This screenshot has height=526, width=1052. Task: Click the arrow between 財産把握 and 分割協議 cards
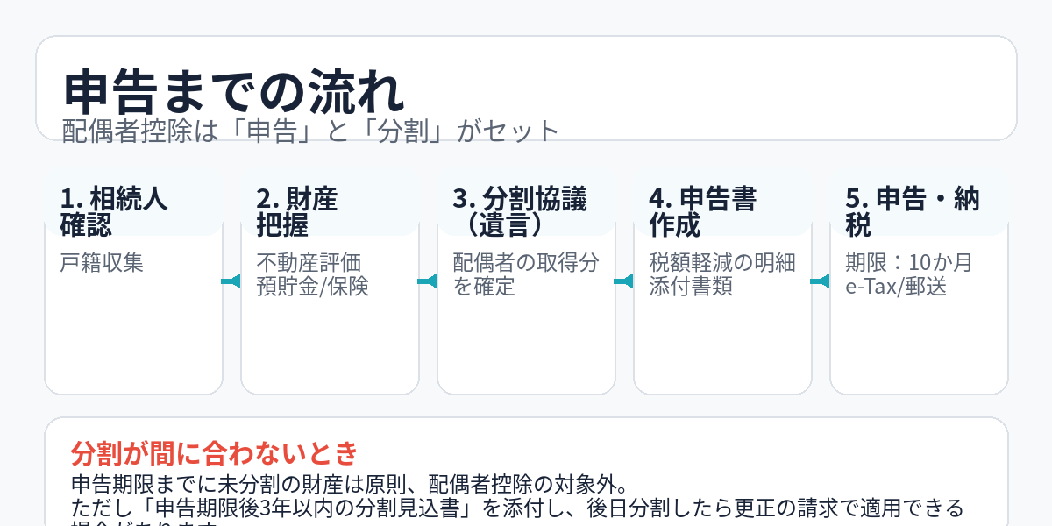pyautogui.click(x=428, y=281)
